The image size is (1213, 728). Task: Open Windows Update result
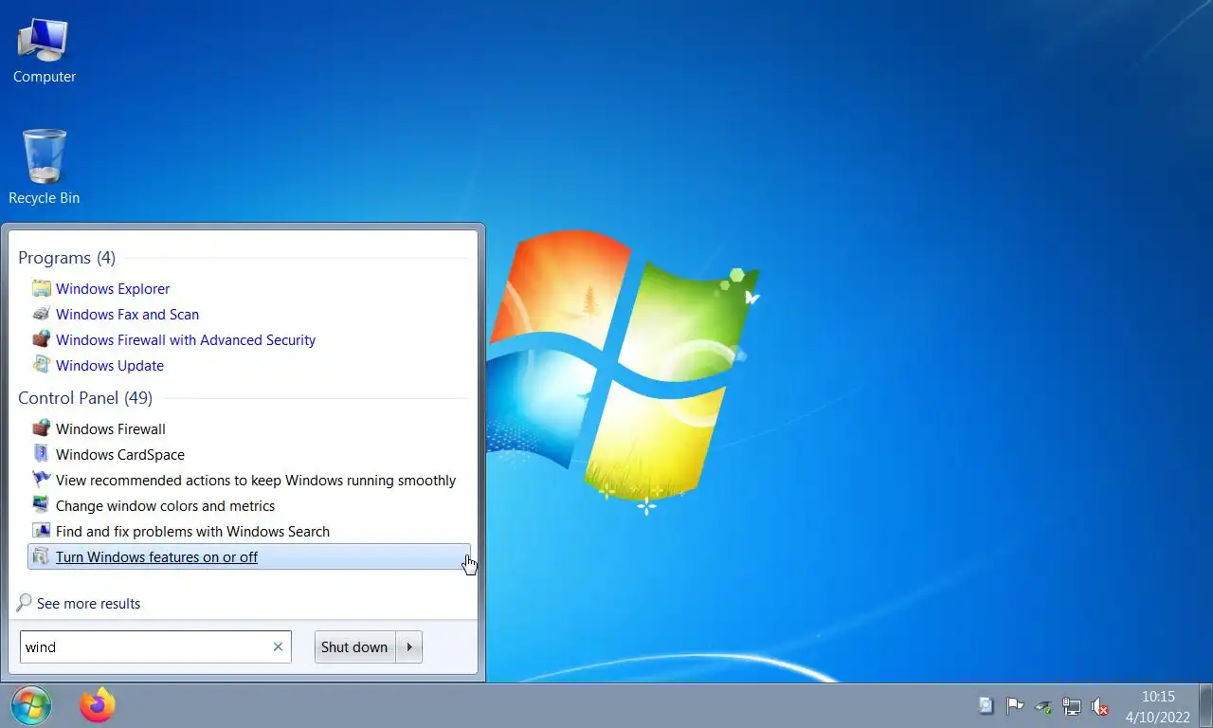click(x=110, y=365)
